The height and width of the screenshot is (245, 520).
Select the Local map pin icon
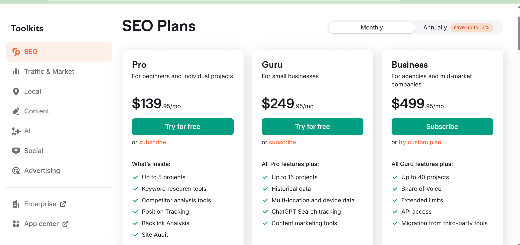click(x=16, y=91)
